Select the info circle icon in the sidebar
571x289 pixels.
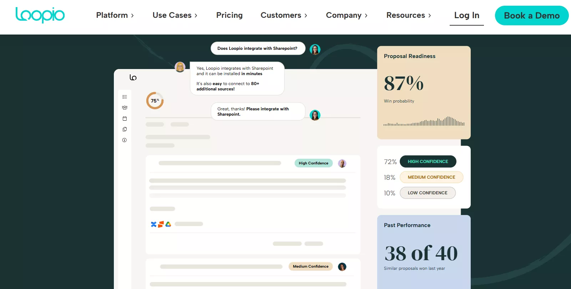(125, 140)
